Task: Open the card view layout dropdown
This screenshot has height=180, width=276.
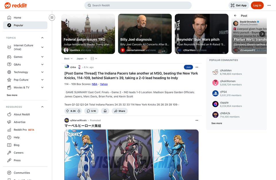Action: coord(94,59)
